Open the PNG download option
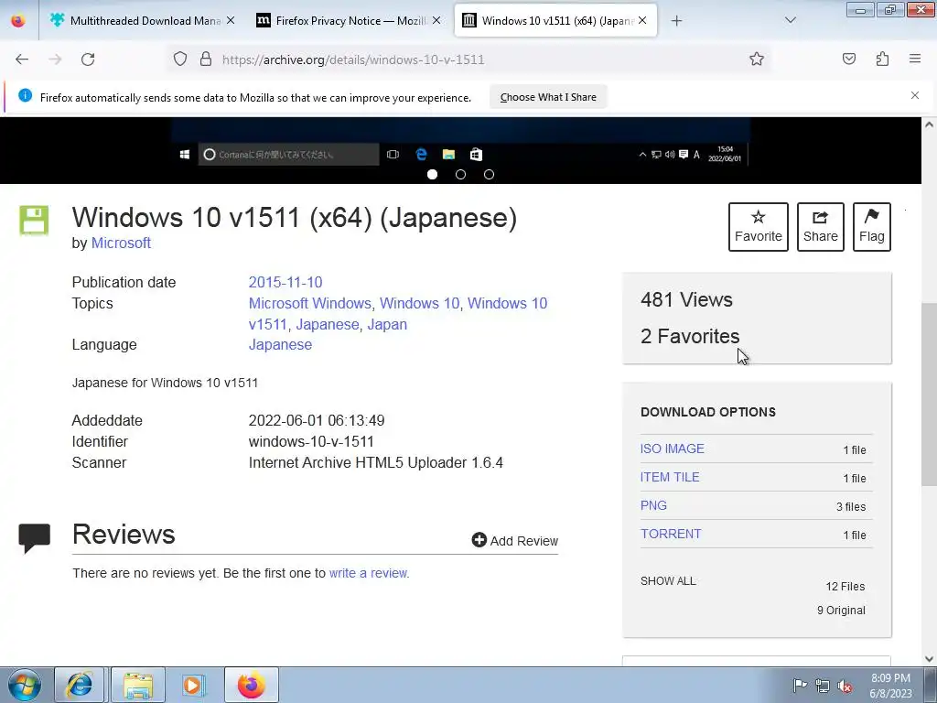The width and height of the screenshot is (937, 703). click(x=653, y=505)
